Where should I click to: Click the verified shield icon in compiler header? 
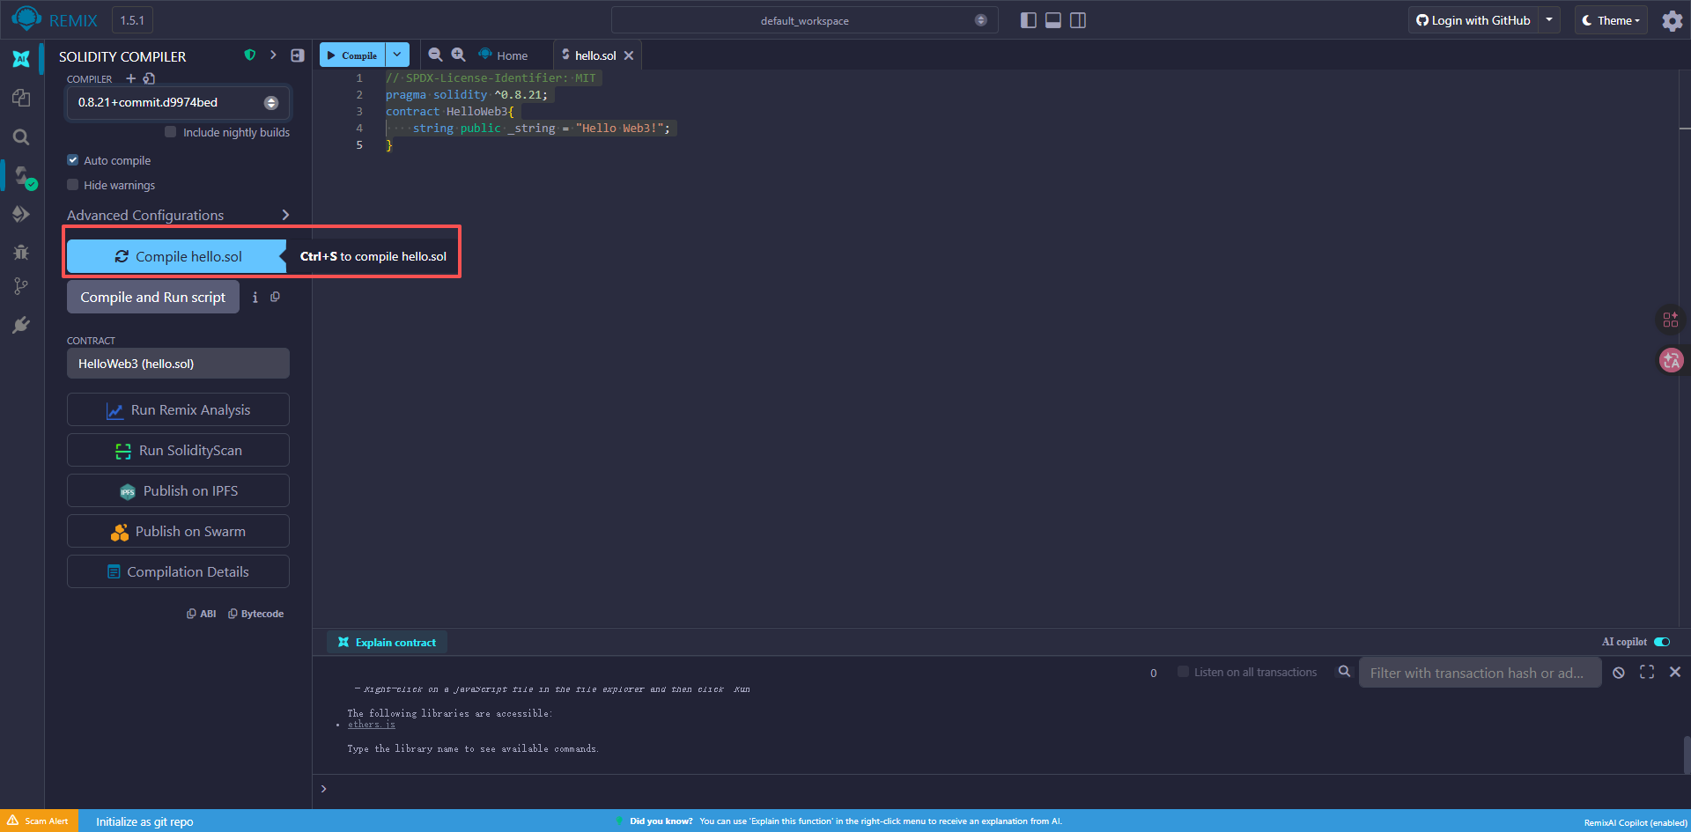pyautogui.click(x=250, y=55)
